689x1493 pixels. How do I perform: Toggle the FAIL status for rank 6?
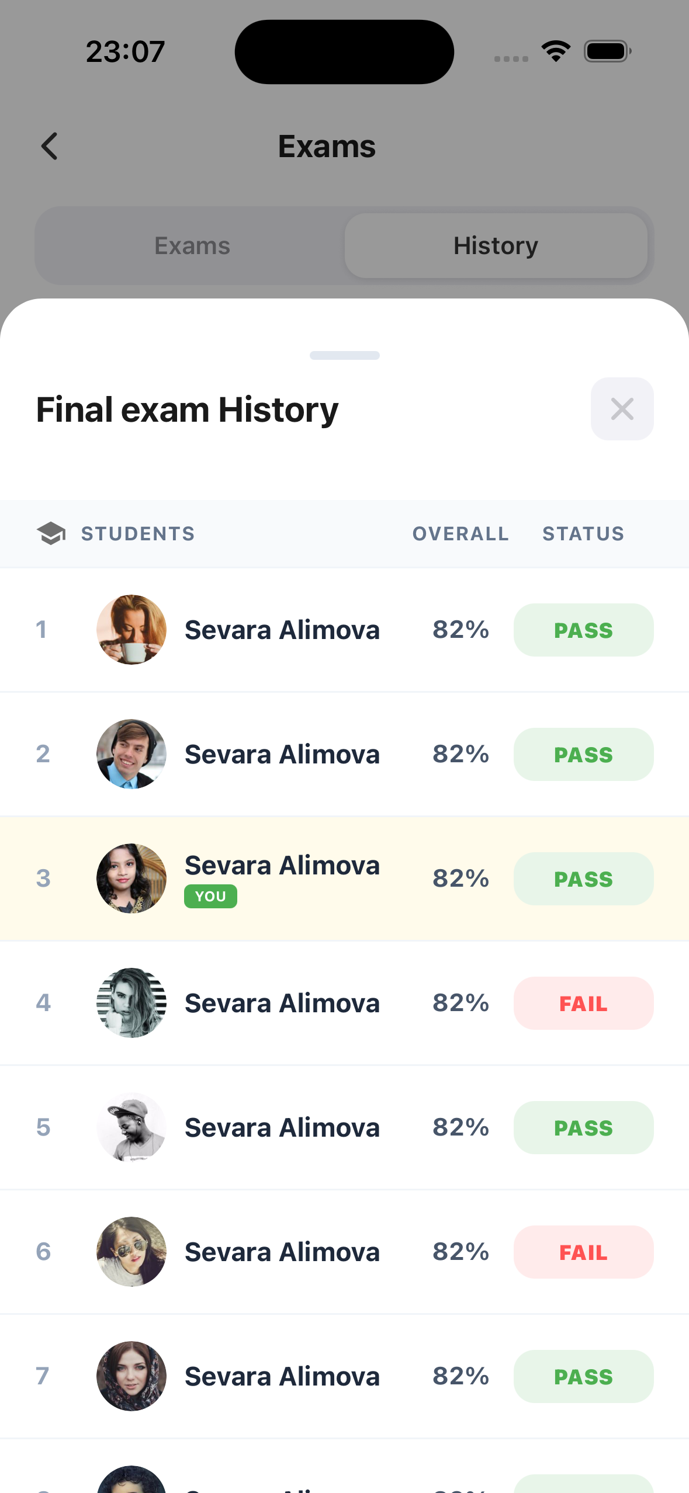[583, 1252]
